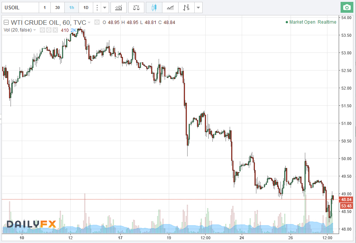
Task: Select the 1D interval
Action: click(86, 8)
